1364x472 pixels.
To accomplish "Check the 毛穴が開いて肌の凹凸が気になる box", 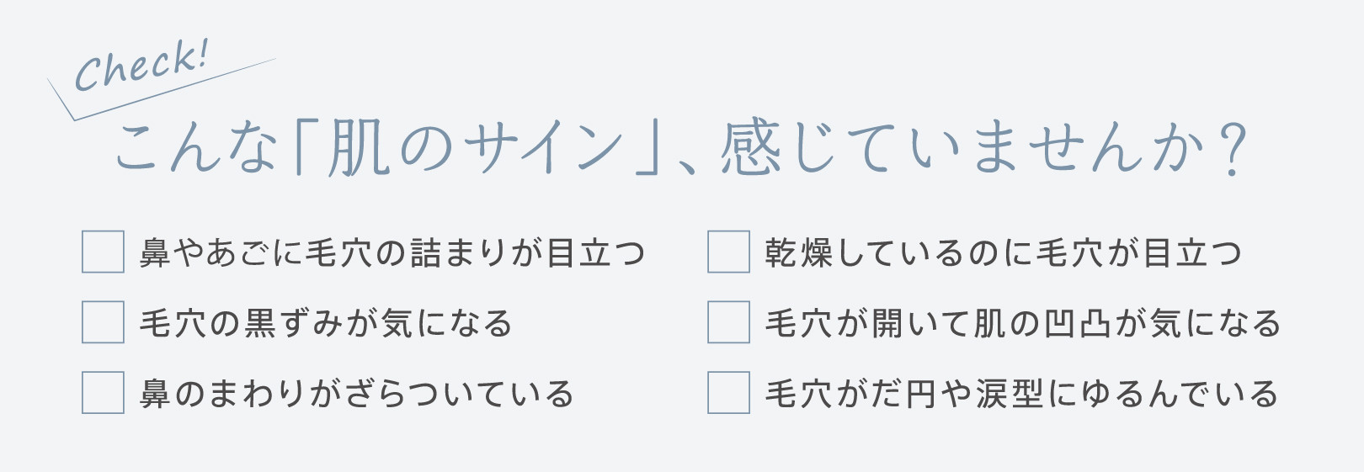I will [728, 322].
